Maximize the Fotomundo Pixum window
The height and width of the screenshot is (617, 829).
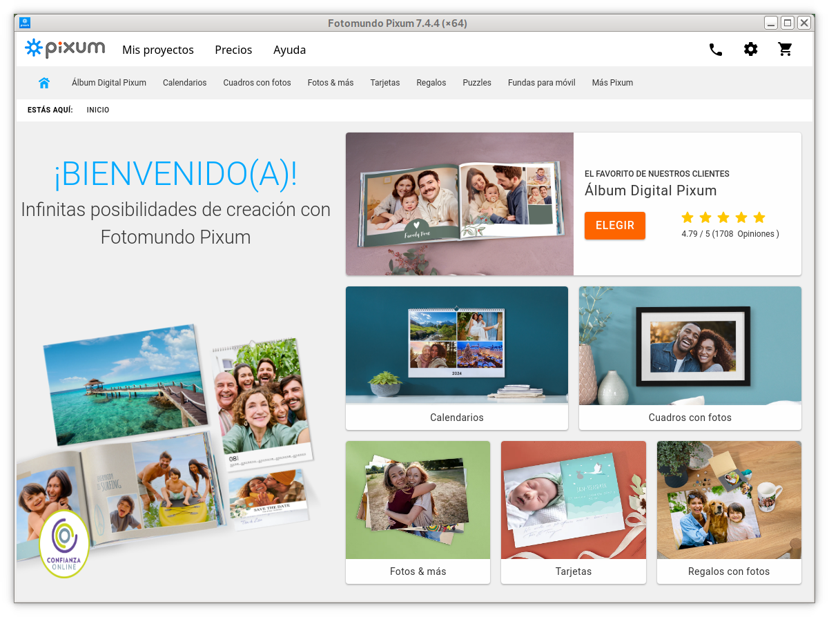pos(788,23)
